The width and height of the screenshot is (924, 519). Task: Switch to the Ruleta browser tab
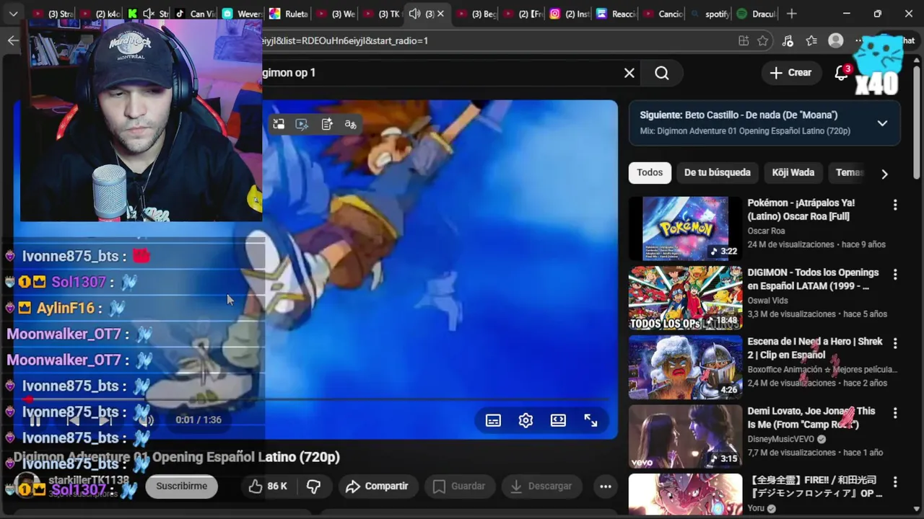click(x=288, y=14)
